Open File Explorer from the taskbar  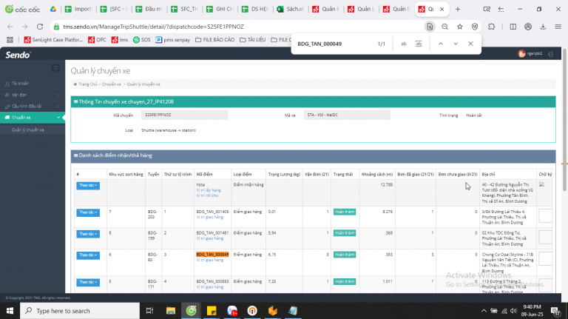(x=171, y=311)
